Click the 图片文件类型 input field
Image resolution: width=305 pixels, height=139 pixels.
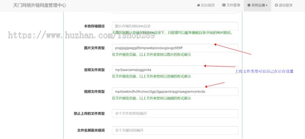175,48
